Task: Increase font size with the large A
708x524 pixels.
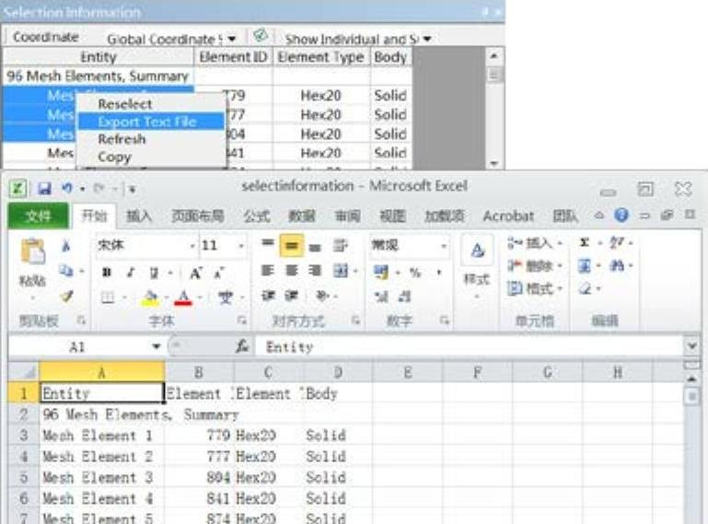Action: [x=195, y=273]
